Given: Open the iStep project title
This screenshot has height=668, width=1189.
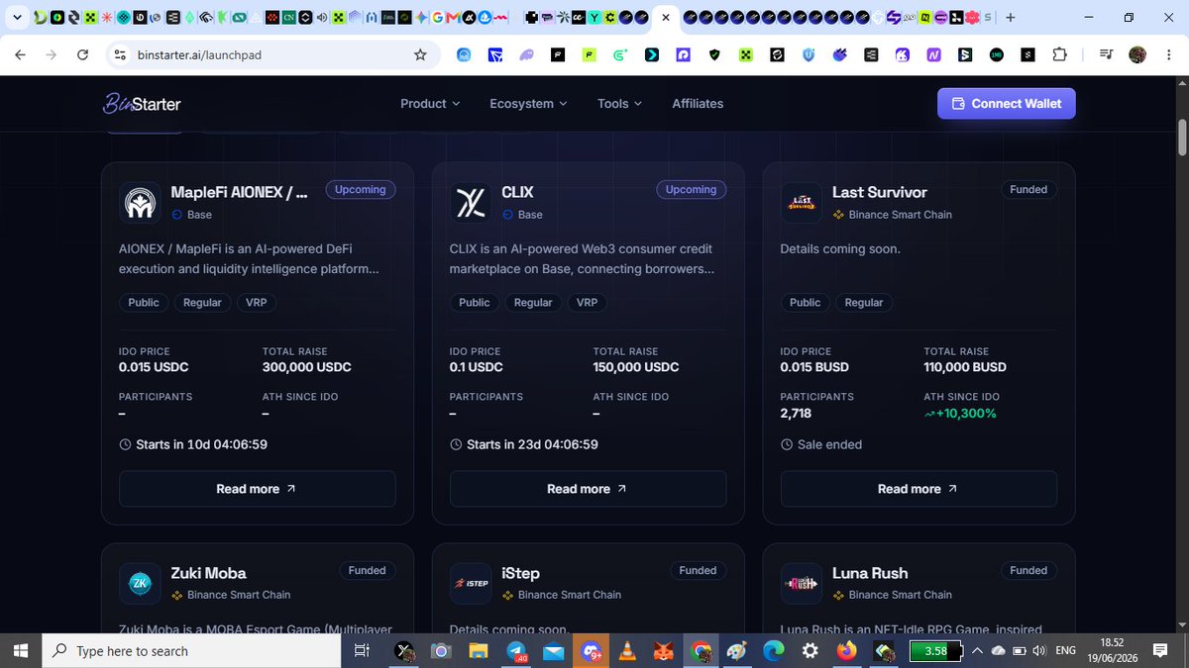Looking at the screenshot, I should pyautogui.click(x=521, y=573).
